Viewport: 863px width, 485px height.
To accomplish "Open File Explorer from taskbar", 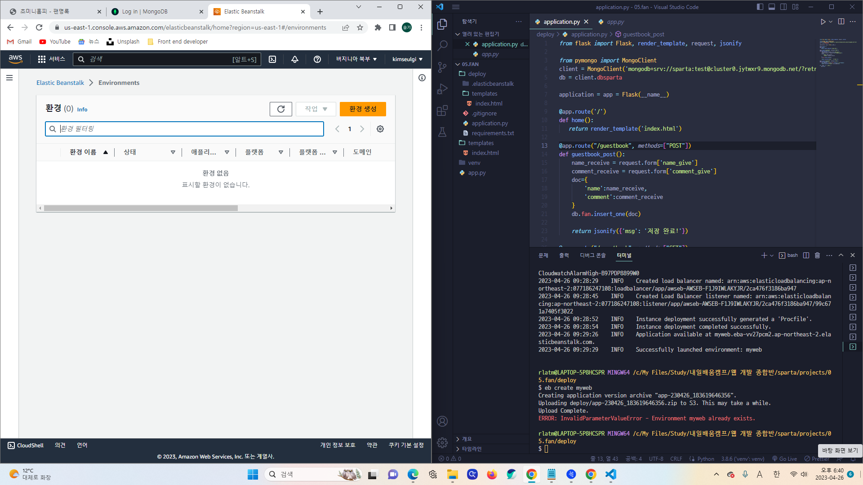I will click(x=452, y=474).
